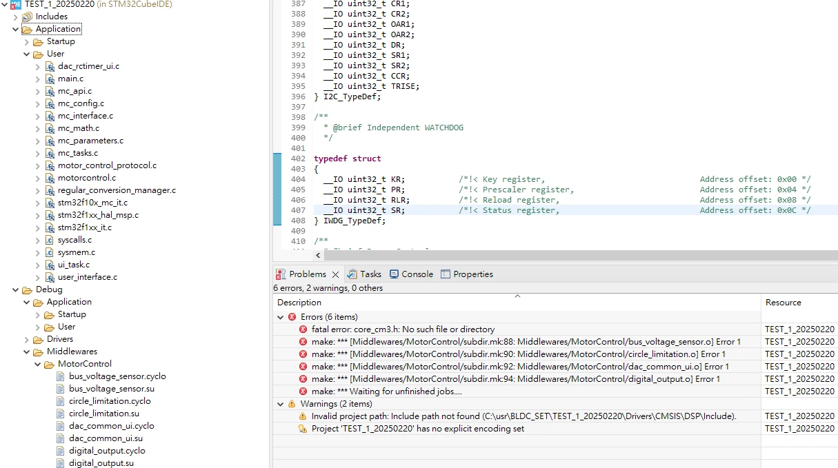Select the stm32f1xx_it.c file
The height and width of the screenshot is (468, 838).
point(85,227)
